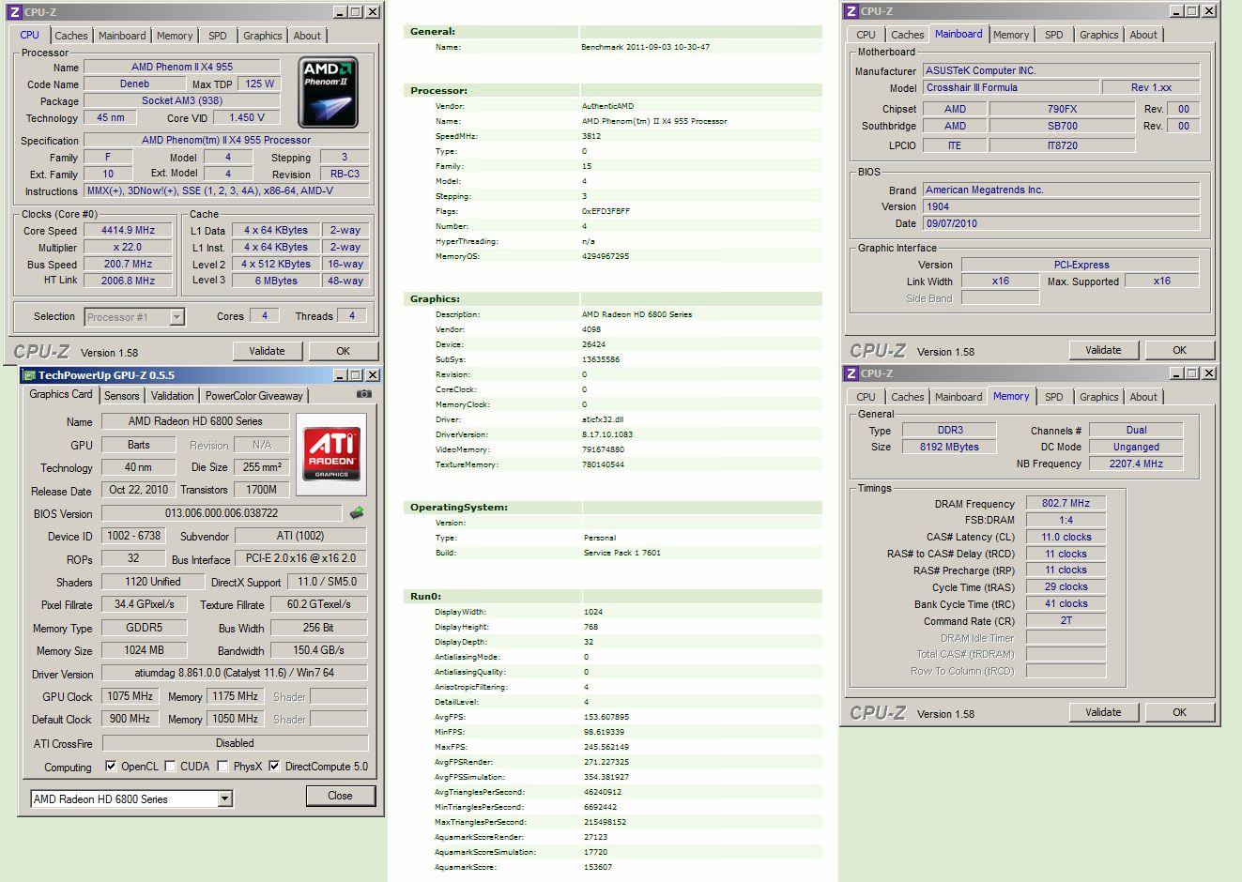The image size is (1242, 882).
Task: Open About tab in Memory window
Action: pos(1143,397)
